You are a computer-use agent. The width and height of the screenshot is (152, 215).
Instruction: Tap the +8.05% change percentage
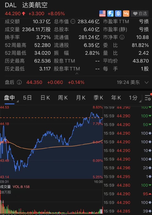[x=56, y=14]
